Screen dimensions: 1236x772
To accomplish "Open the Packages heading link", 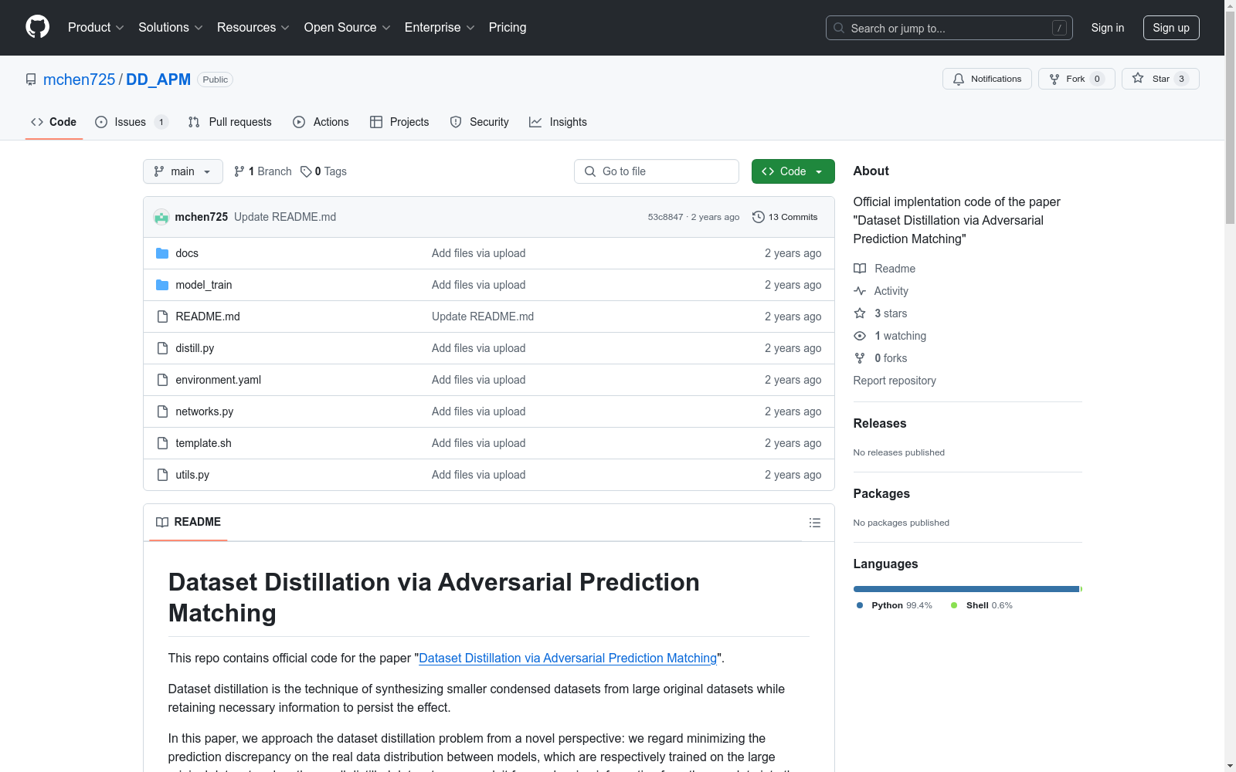I will point(881,493).
